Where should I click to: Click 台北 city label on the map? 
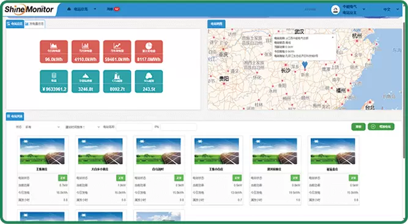369,107
